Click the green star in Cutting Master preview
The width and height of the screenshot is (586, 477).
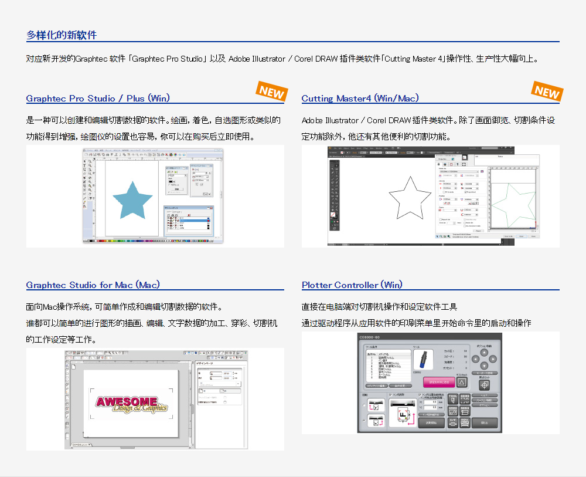tap(513, 205)
